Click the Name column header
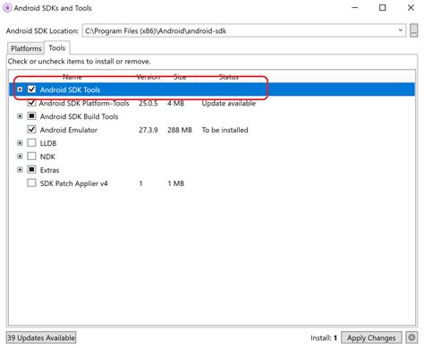424x348 pixels. (72, 77)
